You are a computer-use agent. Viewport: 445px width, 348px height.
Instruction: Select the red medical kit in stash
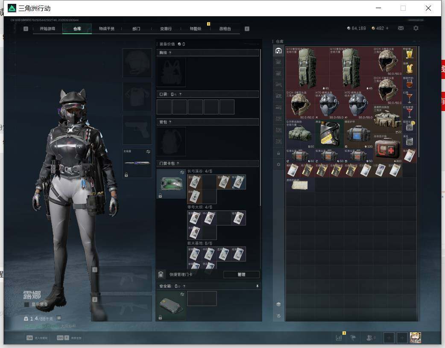click(388, 149)
